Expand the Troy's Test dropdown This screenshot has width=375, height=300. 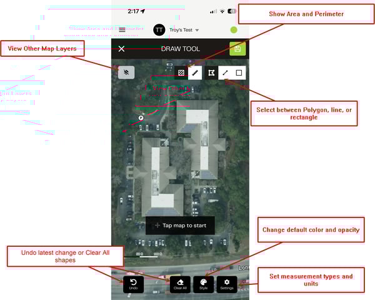tap(197, 30)
